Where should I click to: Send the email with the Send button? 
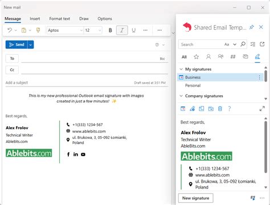coord(17,44)
